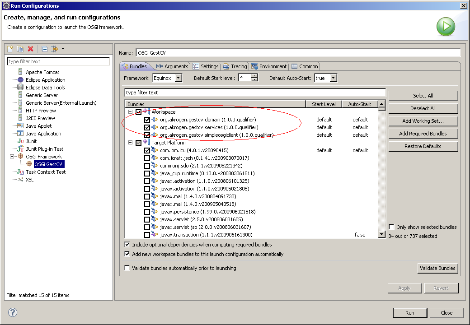
Task: Collapse the Target Platform bundle group
Action: point(130,143)
